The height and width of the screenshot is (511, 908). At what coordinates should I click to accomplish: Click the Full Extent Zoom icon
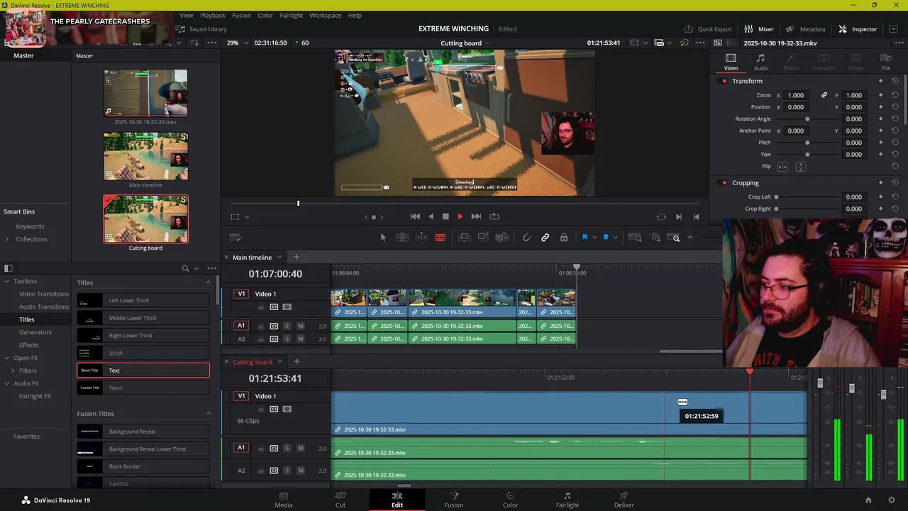pyautogui.click(x=635, y=238)
